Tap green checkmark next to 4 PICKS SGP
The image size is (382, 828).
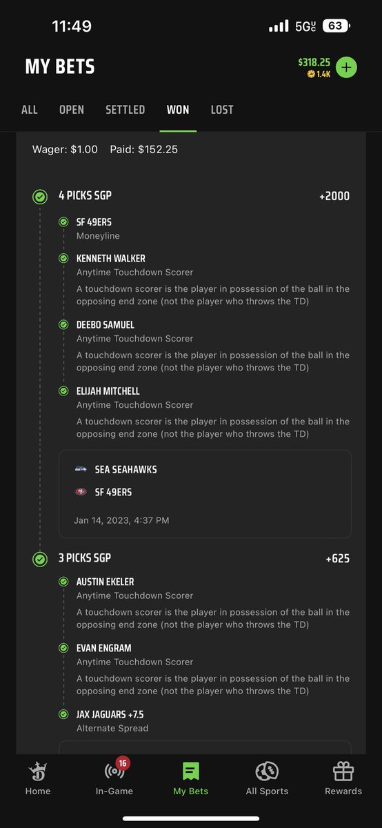point(40,197)
